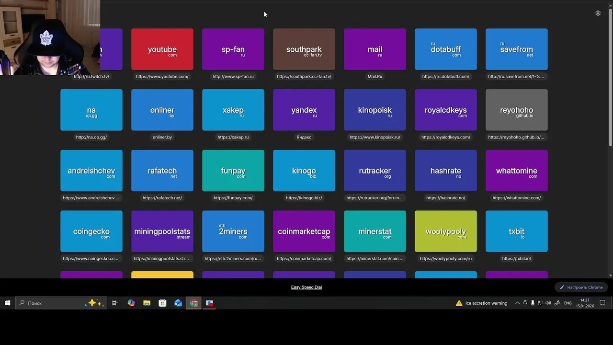Open the mail.ru speed dial tile
The width and height of the screenshot is (613, 345).
(375, 49)
